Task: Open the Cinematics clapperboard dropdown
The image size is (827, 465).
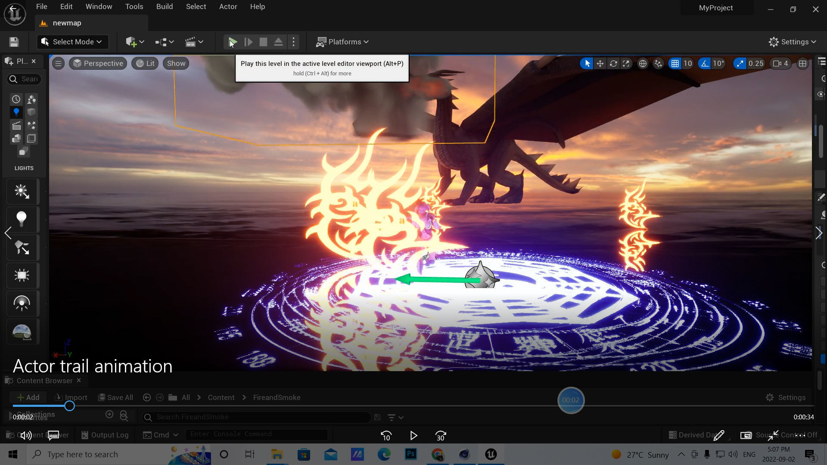Action: tap(194, 42)
